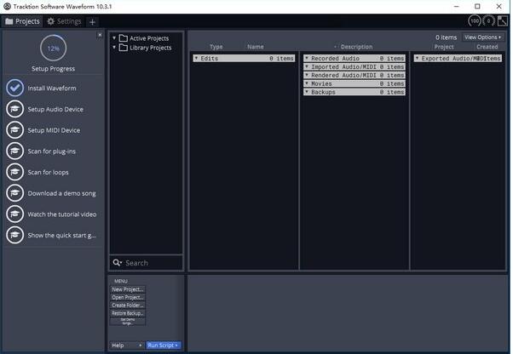Click the '0 items' count text

[x=446, y=37]
